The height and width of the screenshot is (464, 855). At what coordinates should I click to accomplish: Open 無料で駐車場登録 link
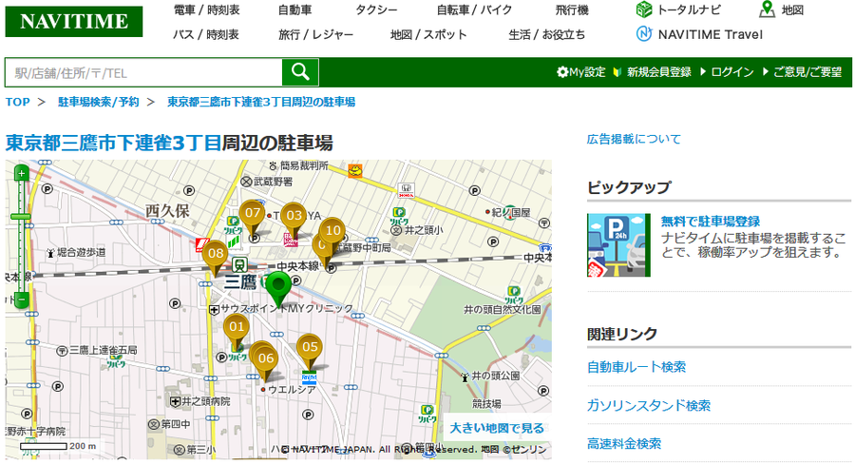tap(710, 222)
